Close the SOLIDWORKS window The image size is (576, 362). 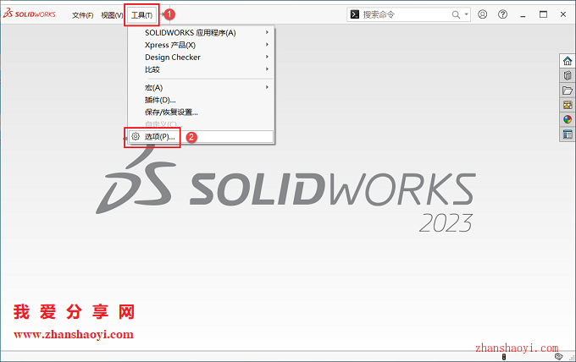(x=563, y=14)
